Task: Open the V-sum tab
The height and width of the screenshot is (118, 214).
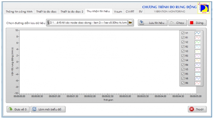Action: pyautogui.click(x=118, y=12)
